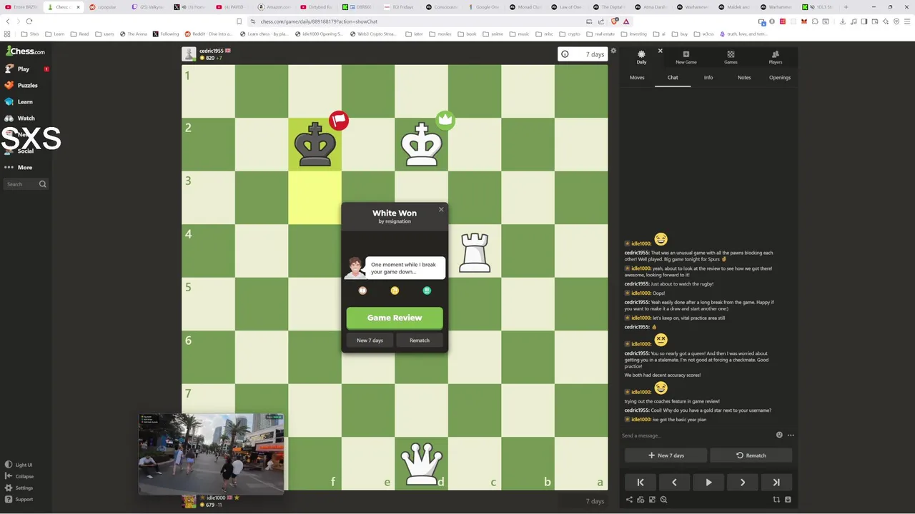Click the 7 days clock at top
915x514 pixels.
[583, 54]
